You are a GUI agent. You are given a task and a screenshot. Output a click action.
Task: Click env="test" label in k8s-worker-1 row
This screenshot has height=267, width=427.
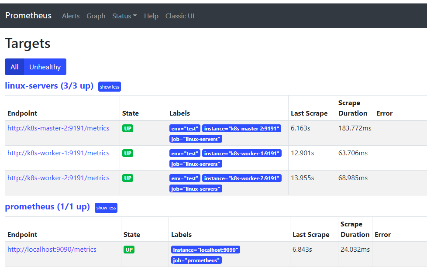pos(185,153)
